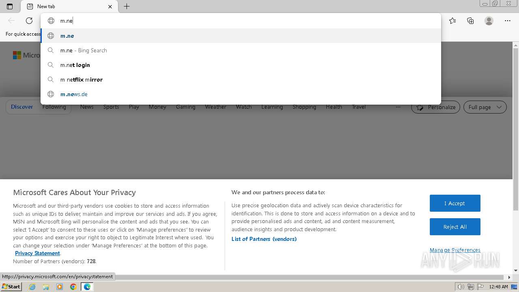Choose 'm.ne - Bing Search' suggestion
Viewport: 519px width, 292px height.
point(241,50)
